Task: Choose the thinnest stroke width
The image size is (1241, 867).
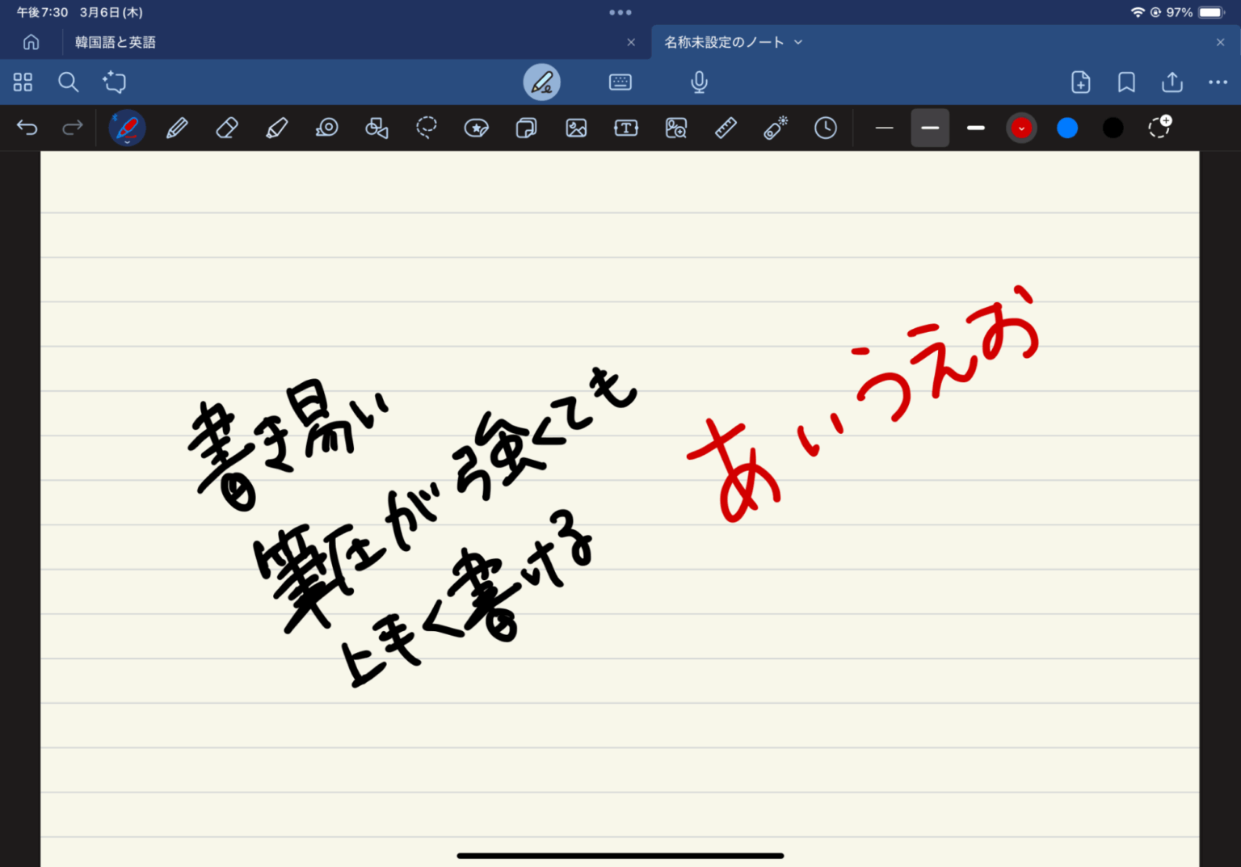Action: click(x=885, y=128)
